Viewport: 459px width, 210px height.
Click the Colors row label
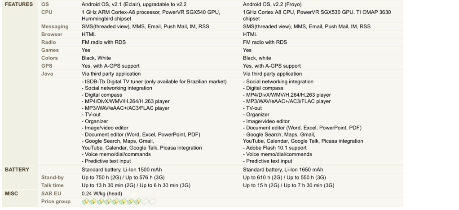pyautogui.click(x=49, y=58)
